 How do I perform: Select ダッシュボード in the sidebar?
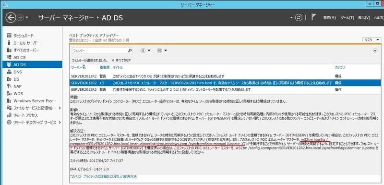[x=24, y=36]
